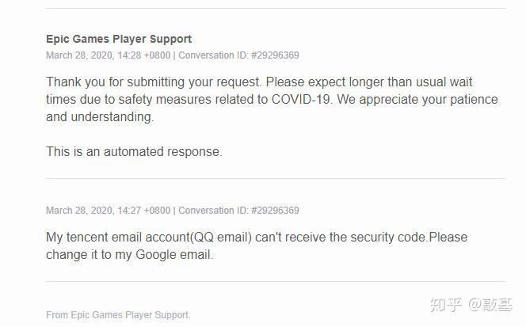
Task: Click the "This is an automated response." line
Action: pos(134,151)
